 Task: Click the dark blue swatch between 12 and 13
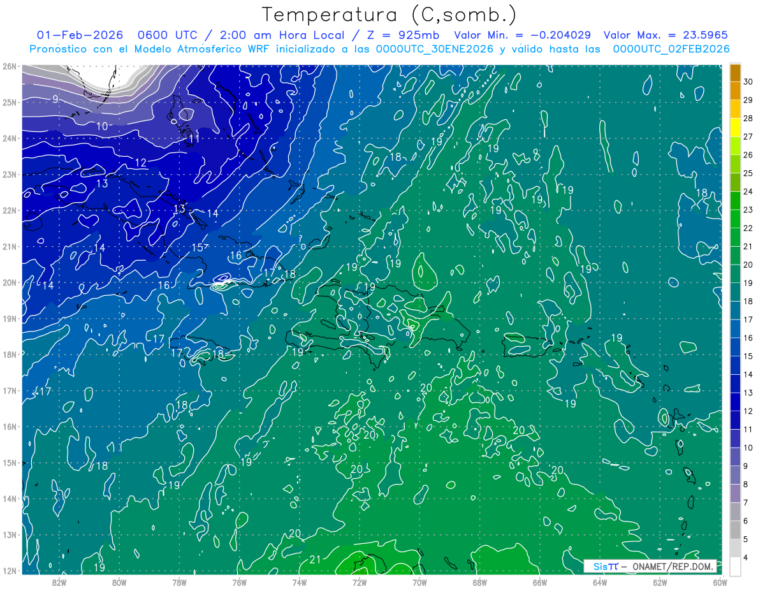pyautogui.click(x=735, y=402)
